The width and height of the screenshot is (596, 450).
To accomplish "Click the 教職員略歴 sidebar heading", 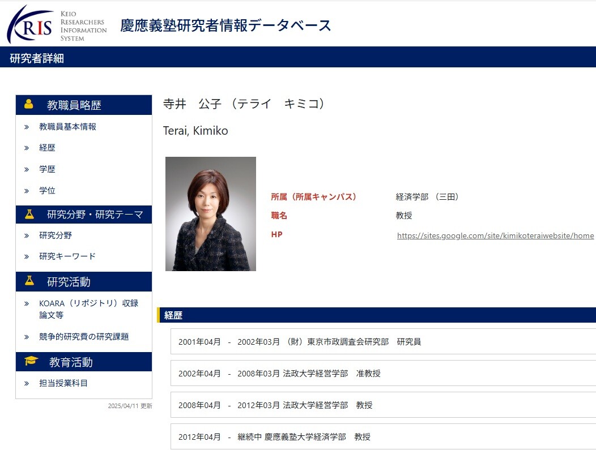I will [84, 105].
